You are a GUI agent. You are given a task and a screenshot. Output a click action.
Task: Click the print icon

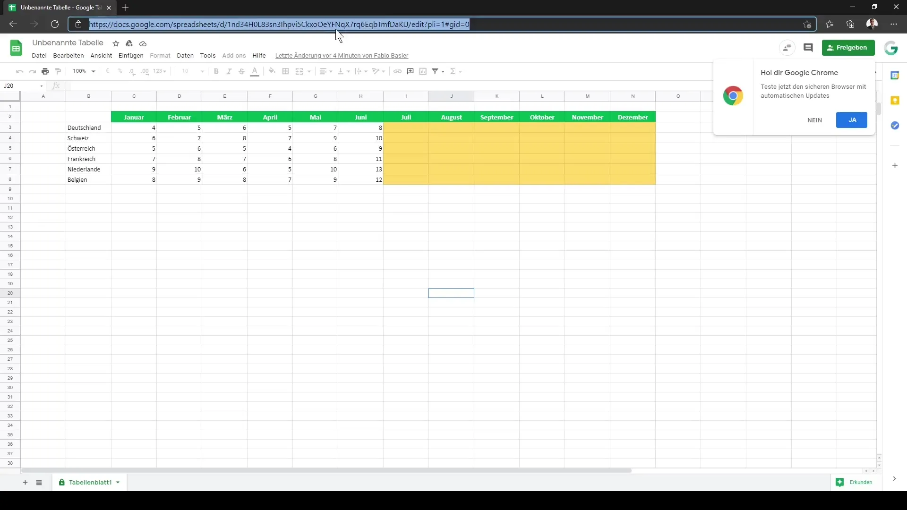point(45,71)
